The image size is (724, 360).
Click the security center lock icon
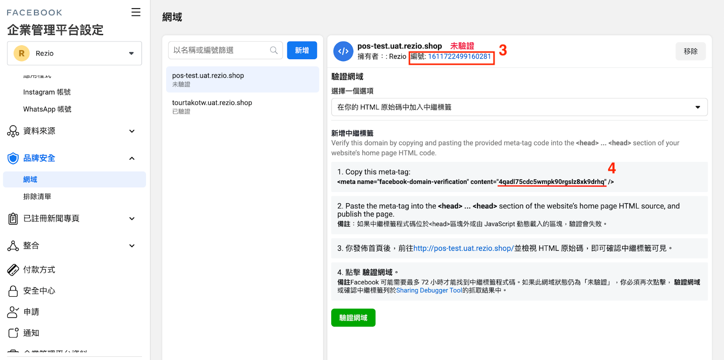[13, 291]
